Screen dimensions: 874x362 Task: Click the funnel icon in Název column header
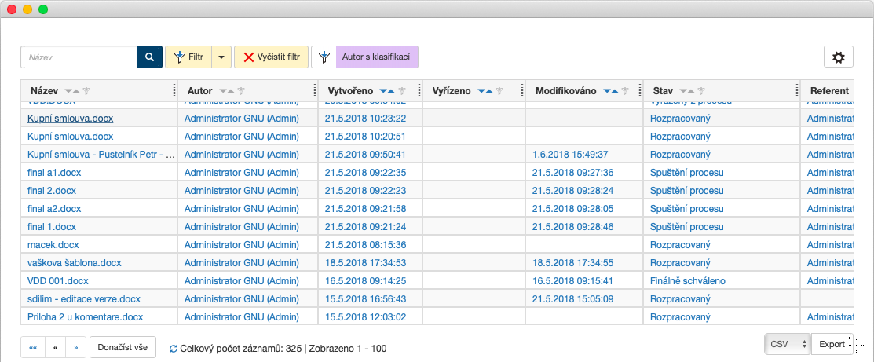point(87,91)
